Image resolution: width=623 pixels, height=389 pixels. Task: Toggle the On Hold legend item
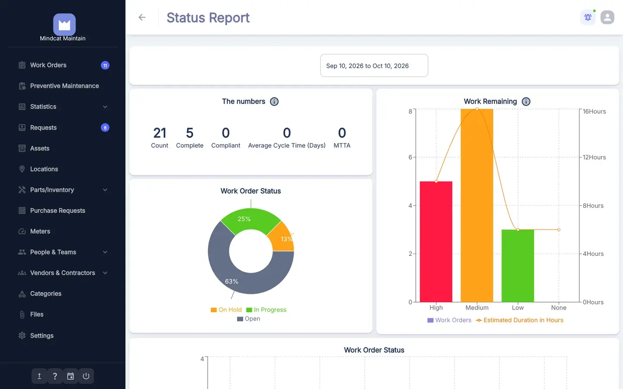226,310
